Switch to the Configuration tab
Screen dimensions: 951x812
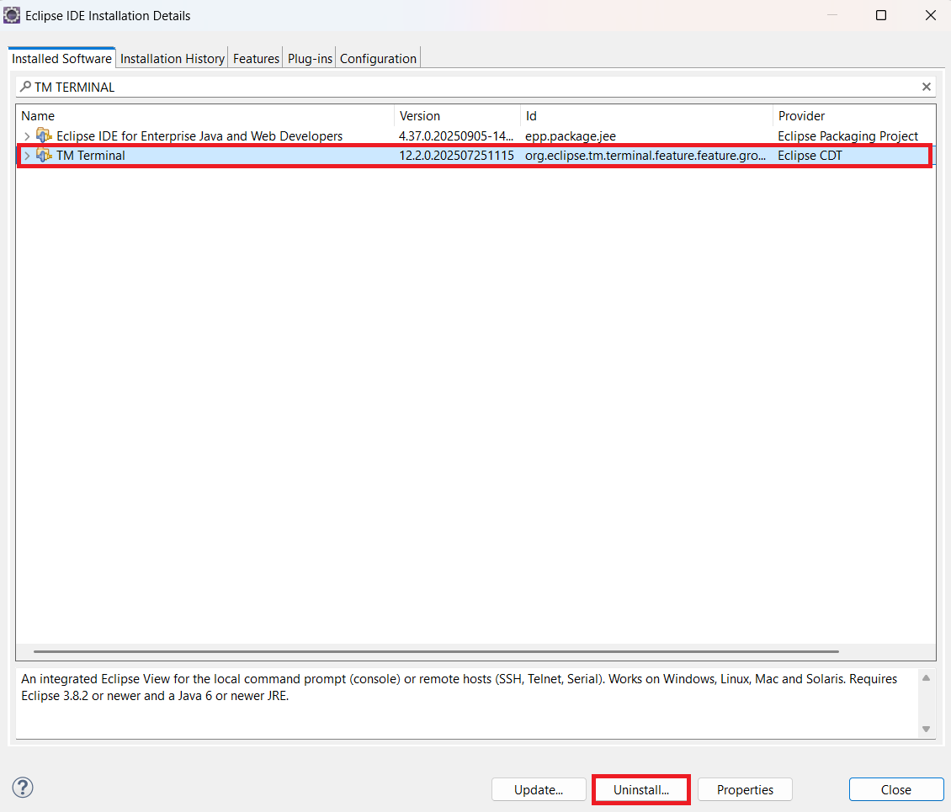coord(378,59)
